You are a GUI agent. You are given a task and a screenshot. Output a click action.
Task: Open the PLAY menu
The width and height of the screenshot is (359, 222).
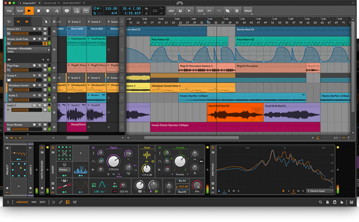coord(20,11)
